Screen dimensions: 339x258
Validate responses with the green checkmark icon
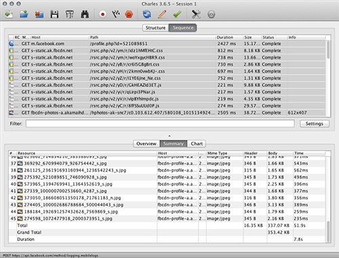click(x=177, y=14)
